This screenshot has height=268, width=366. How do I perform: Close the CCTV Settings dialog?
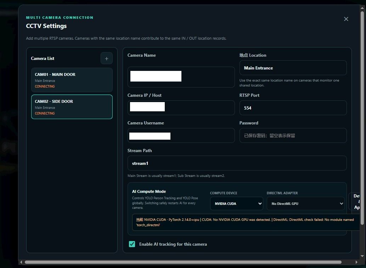click(346, 19)
